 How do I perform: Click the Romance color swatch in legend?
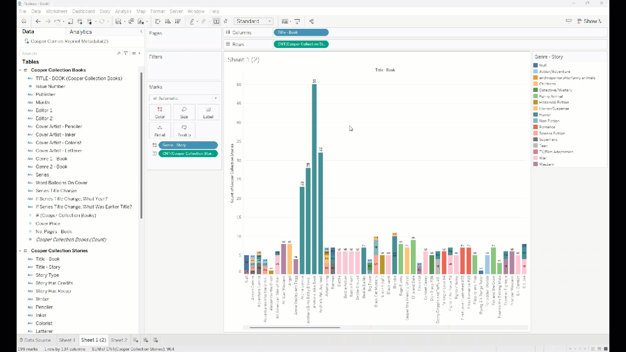pos(536,127)
